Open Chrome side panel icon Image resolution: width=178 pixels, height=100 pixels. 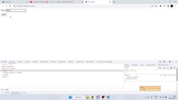pyautogui.click(x=168, y=6)
